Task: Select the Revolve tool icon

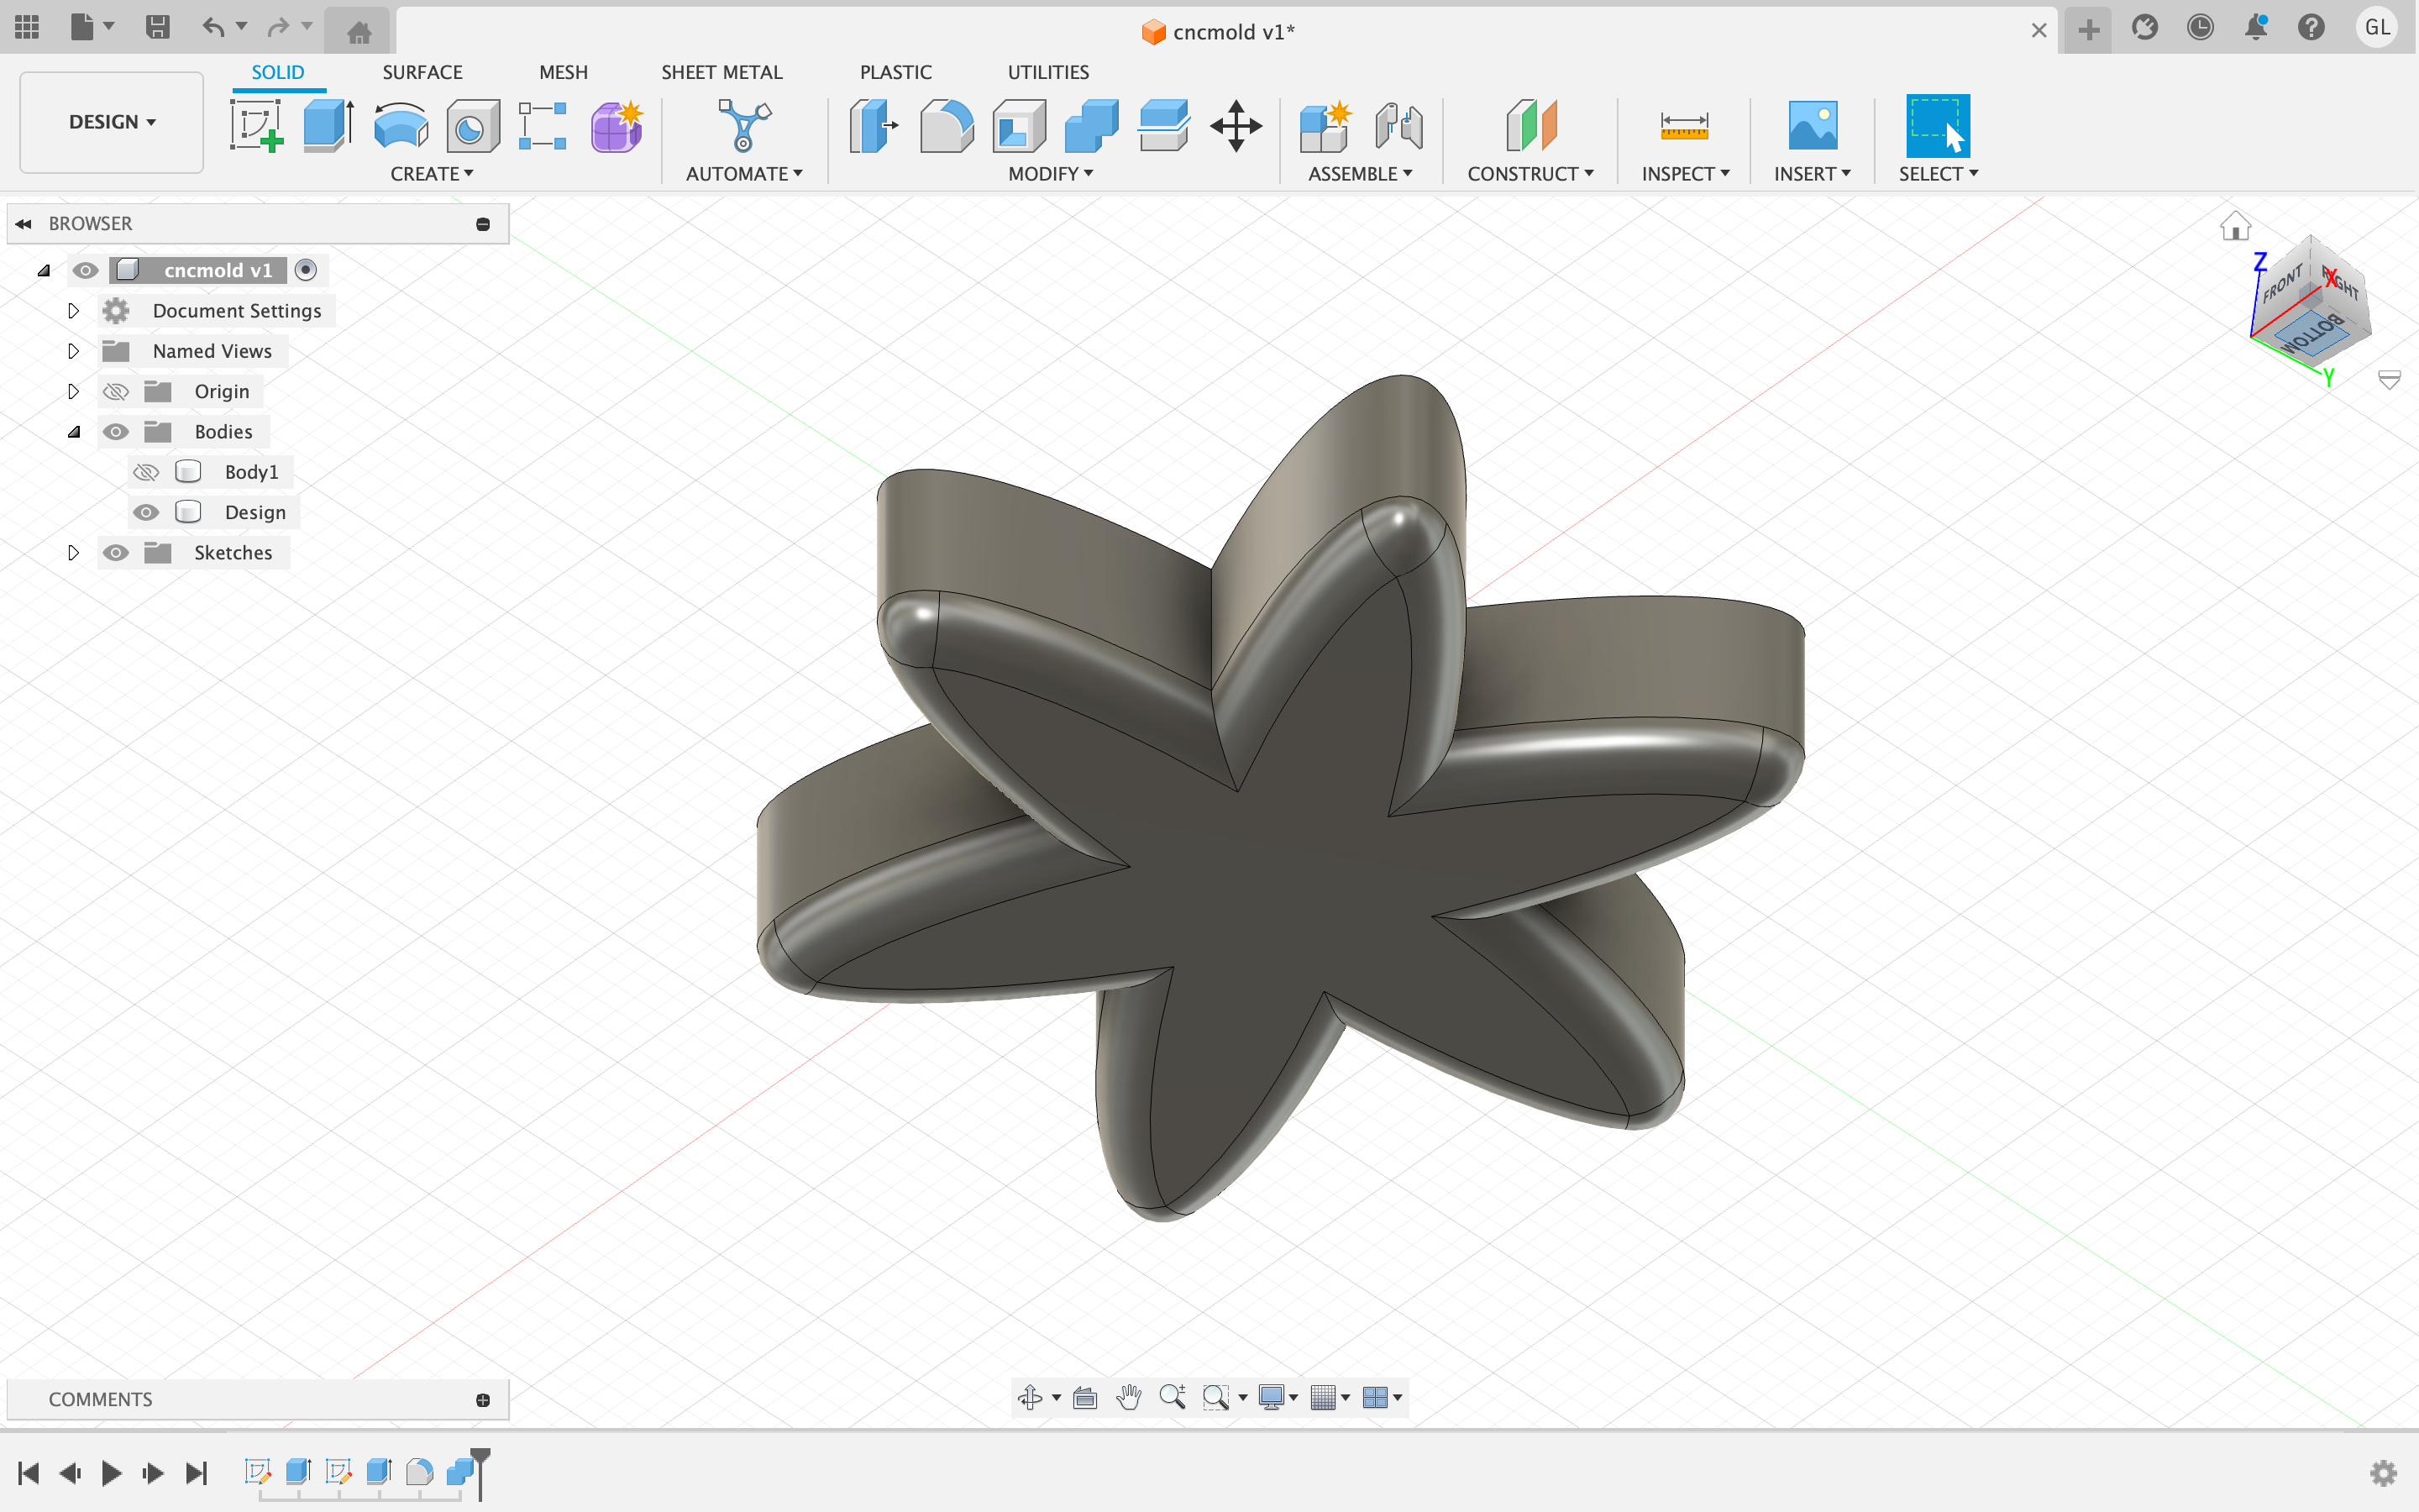Action: tap(401, 126)
